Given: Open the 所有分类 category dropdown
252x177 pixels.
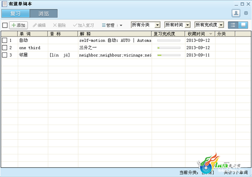Looking at the screenshot, I should click(x=146, y=25).
